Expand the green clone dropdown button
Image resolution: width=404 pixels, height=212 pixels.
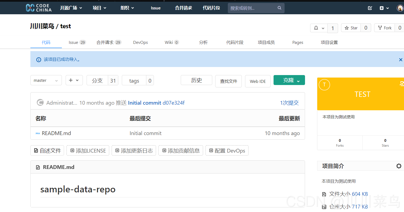coord(289,80)
